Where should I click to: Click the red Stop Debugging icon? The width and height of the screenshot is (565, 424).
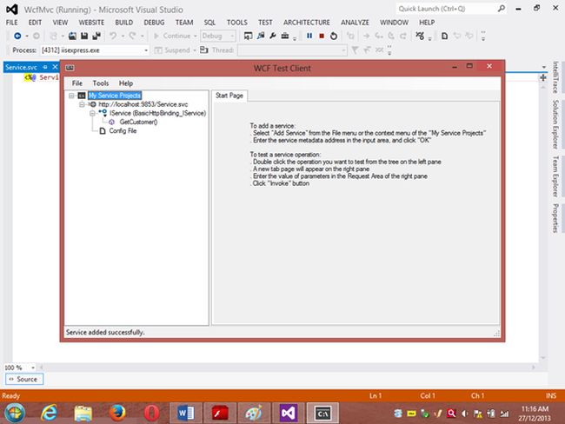pos(322,36)
